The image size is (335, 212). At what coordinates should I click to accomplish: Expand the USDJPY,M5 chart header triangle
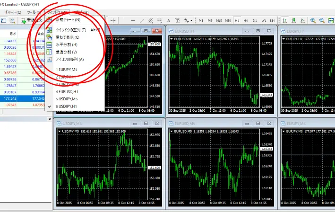(60, 131)
